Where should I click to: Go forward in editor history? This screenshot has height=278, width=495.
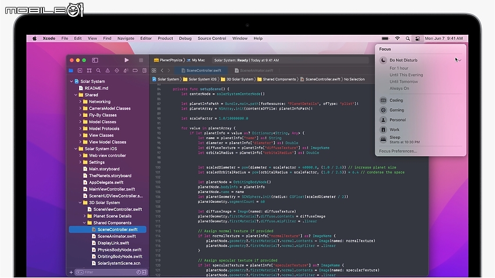(x=169, y=71)
